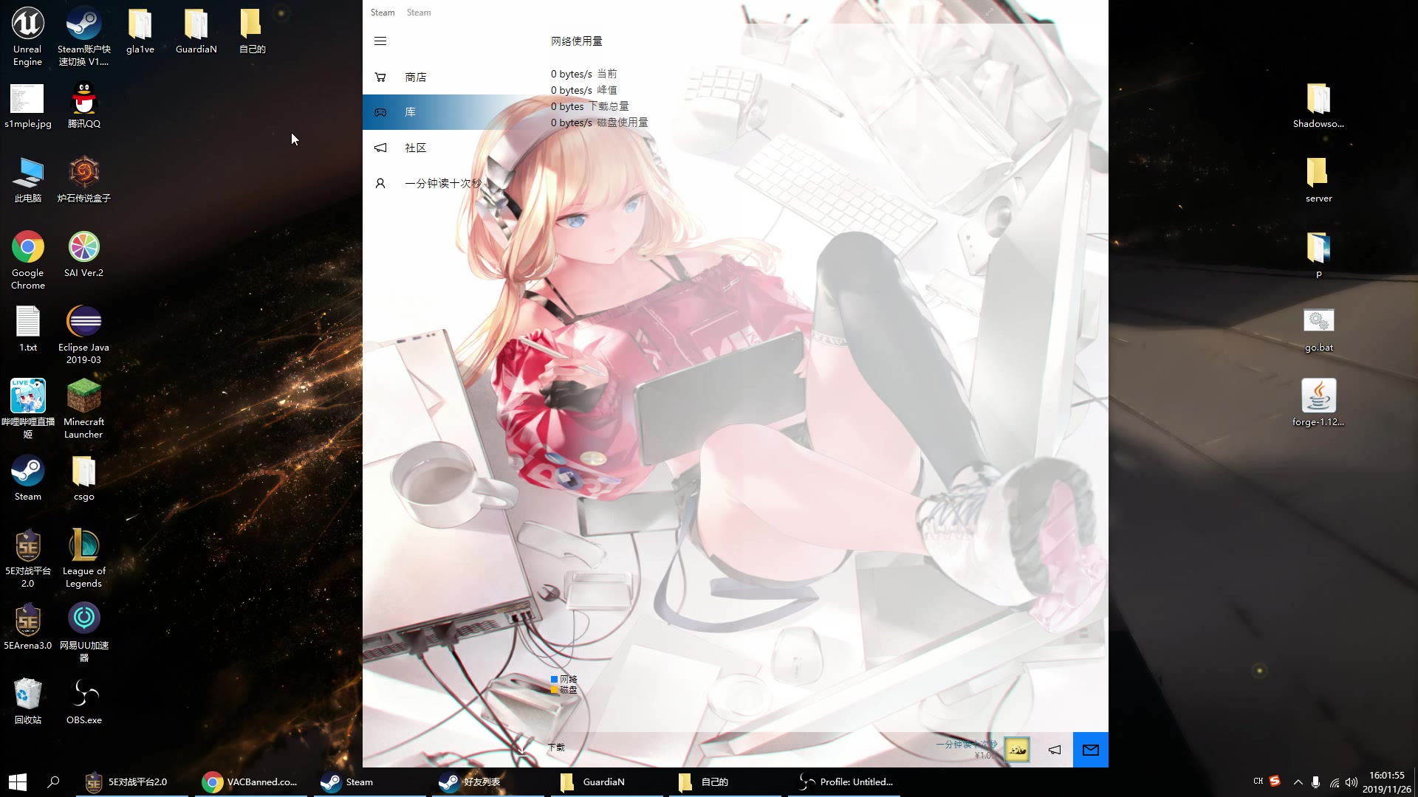Select the gla1ve folder on desktop

pos(140,31)
